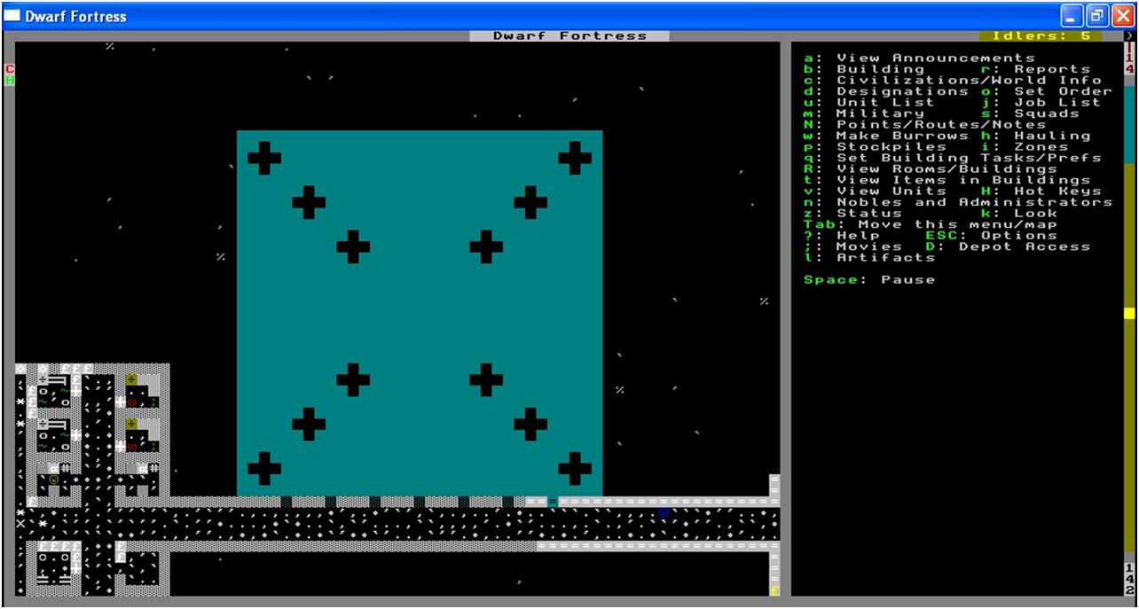Select the Status option

(x=852, y=213)
